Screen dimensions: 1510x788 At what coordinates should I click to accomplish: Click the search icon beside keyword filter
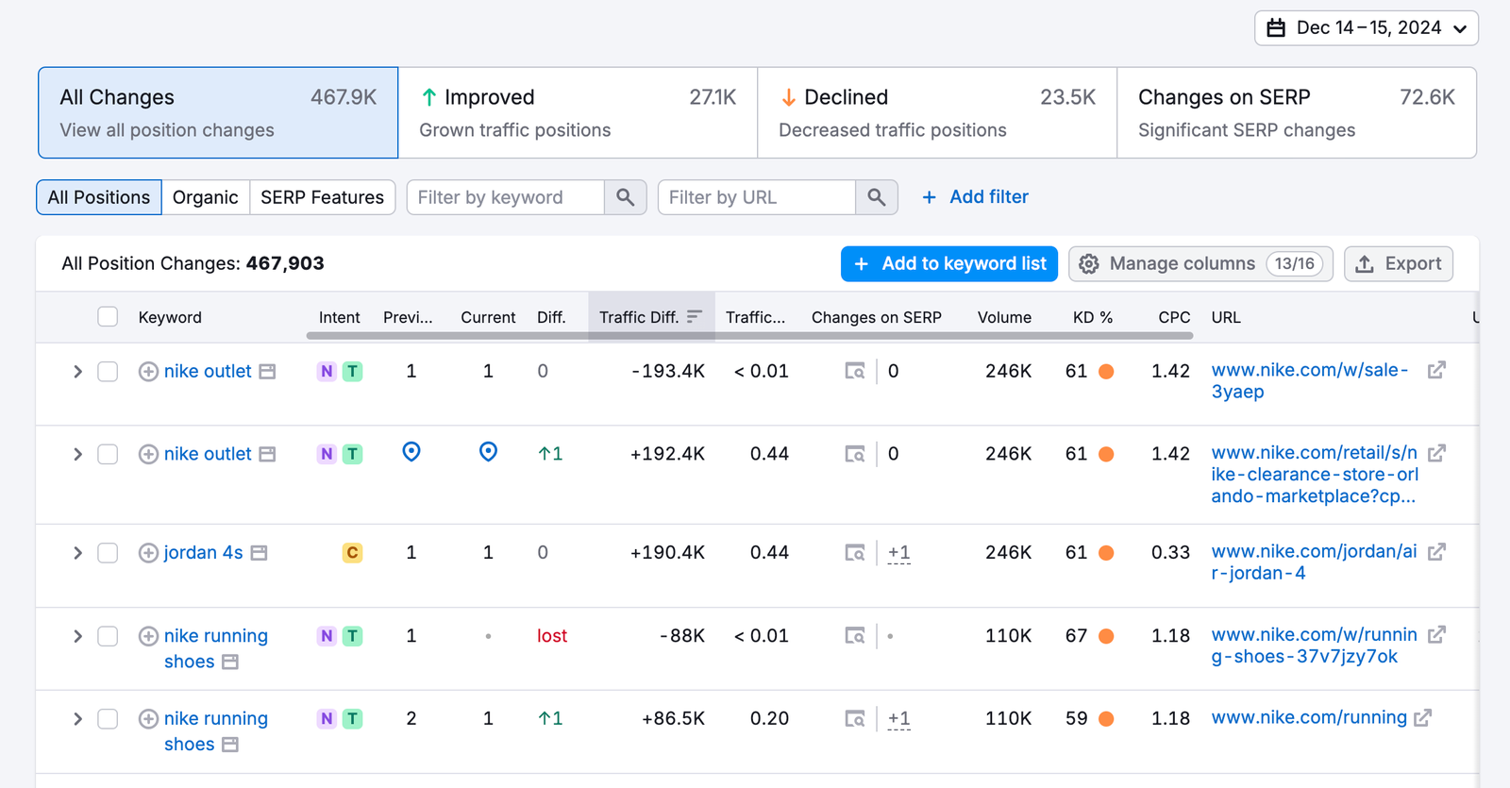tap(625, 197)
